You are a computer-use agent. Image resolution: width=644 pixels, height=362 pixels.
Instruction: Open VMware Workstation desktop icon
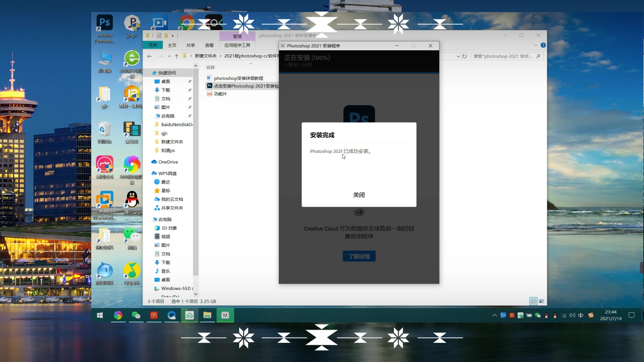[105, 206]
